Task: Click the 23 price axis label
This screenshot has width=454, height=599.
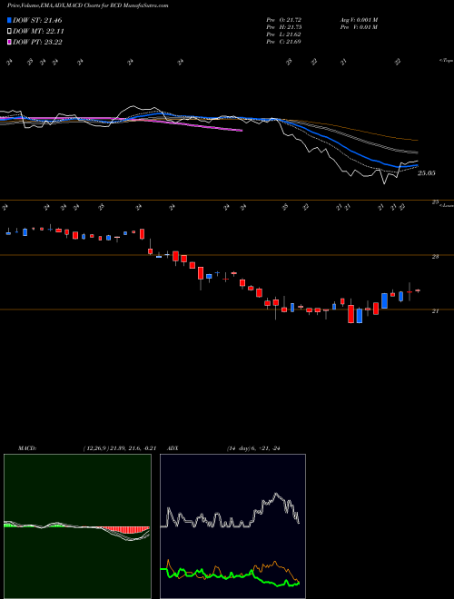Action: (x=435, y=257)
